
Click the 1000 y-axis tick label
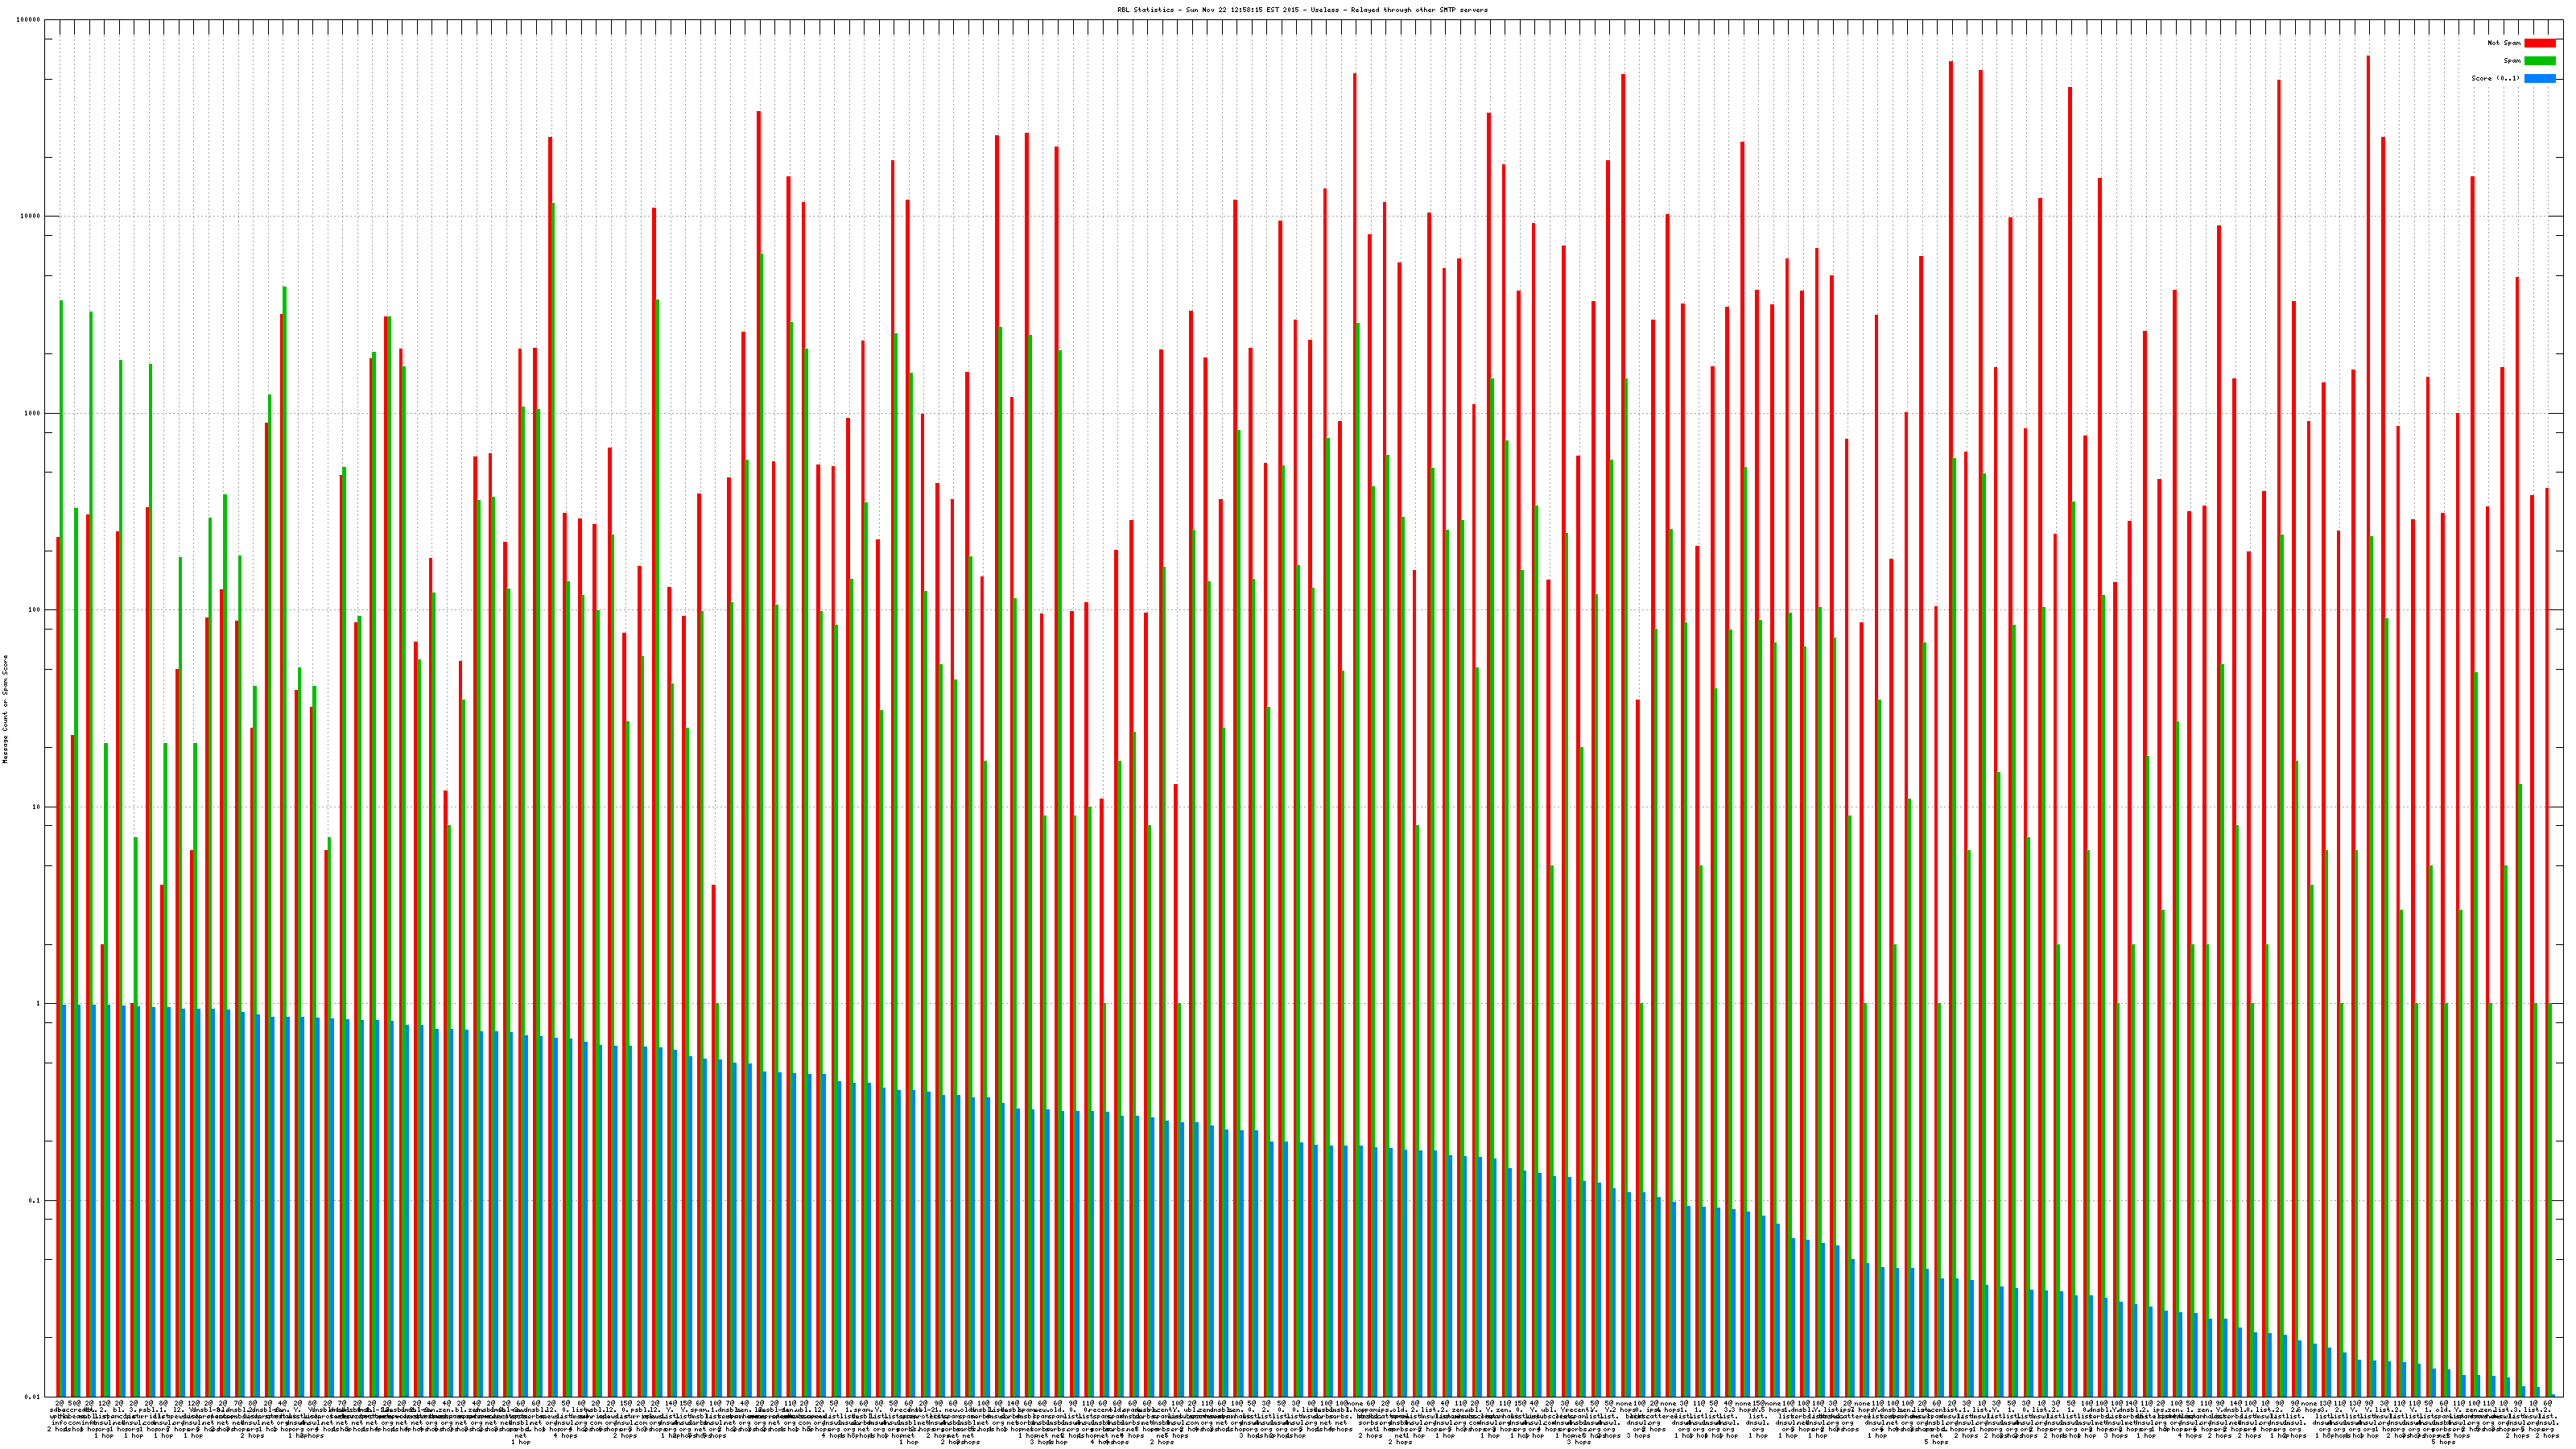(x=33, y=414)
